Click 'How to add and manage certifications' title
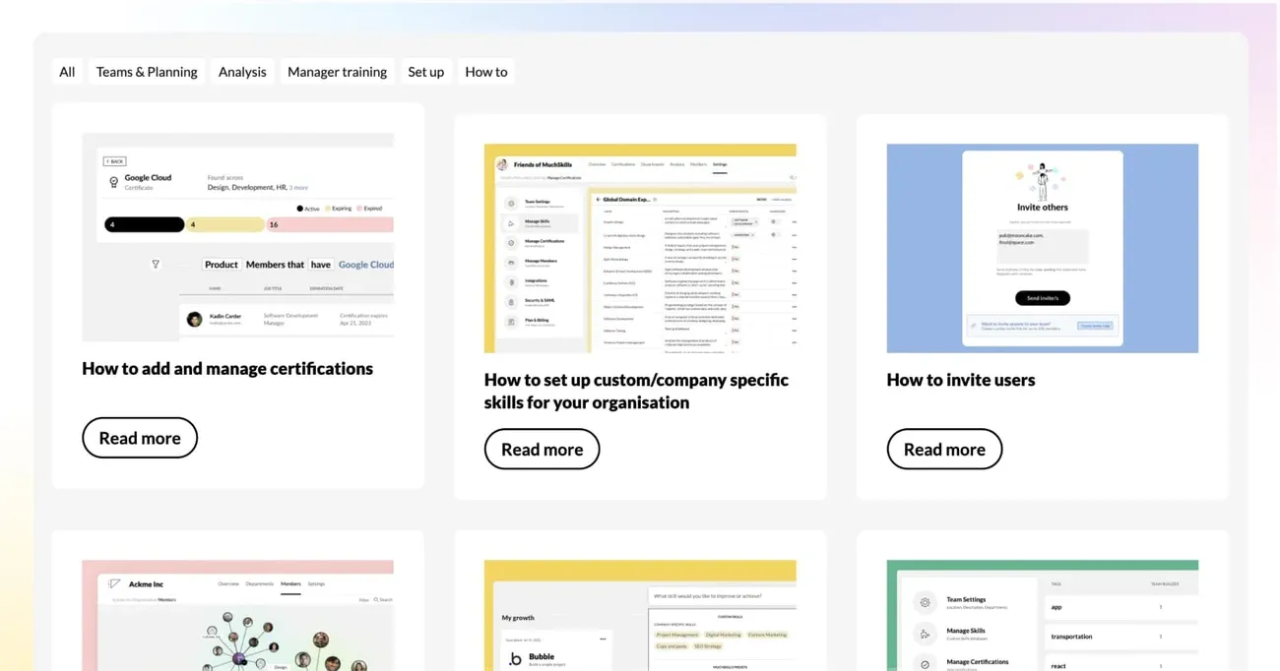 [x=227, y=368]
